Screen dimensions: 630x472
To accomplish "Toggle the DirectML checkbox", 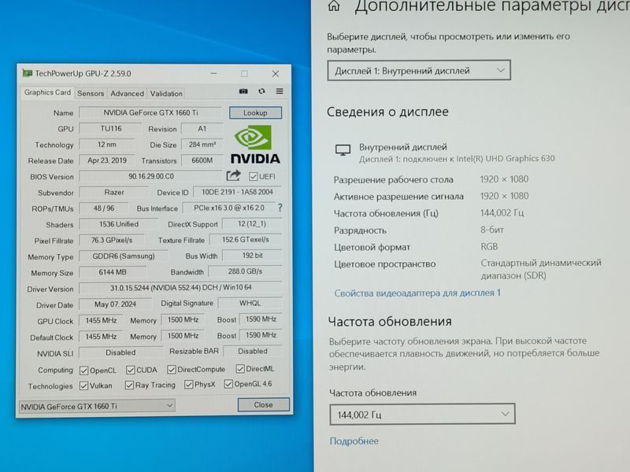I will tap(240, 368).
